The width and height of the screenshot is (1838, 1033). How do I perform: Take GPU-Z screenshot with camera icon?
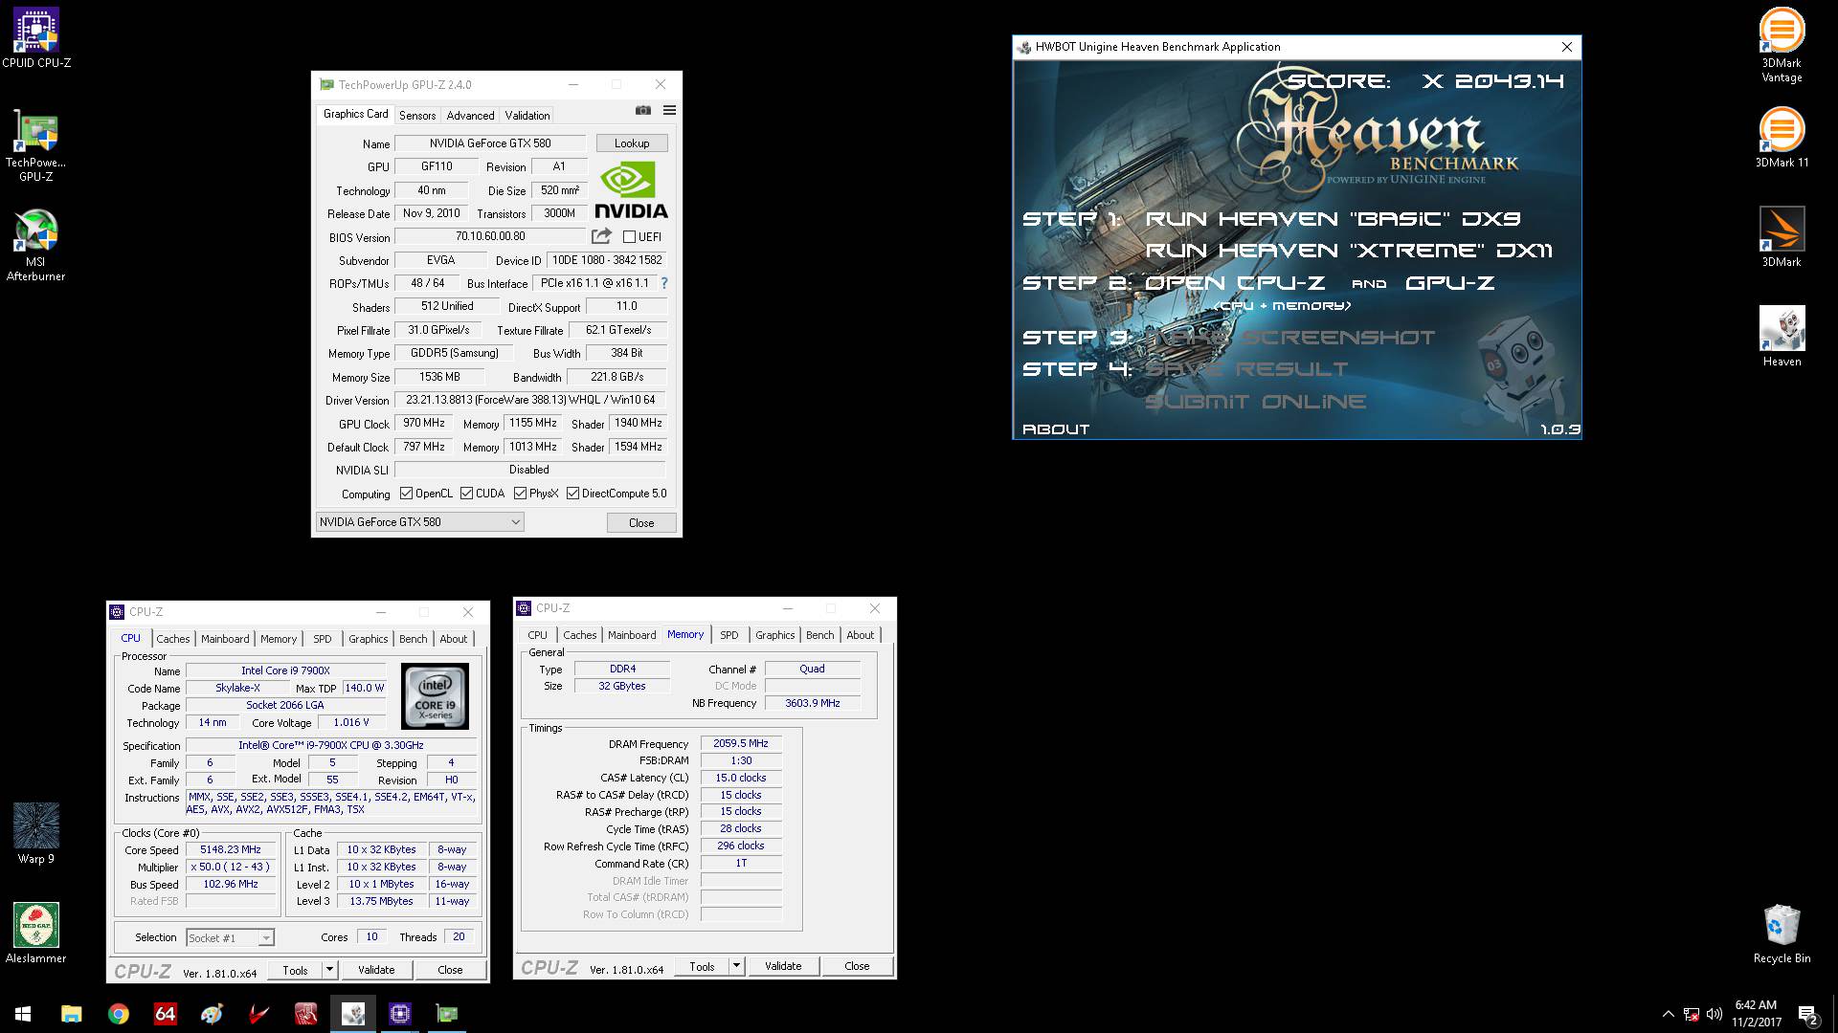click(x=643, y=111)
